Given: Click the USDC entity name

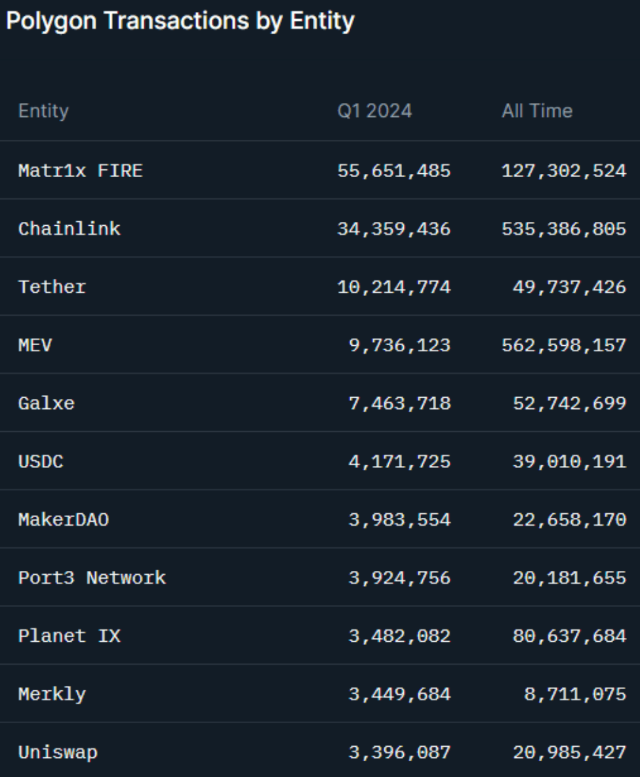Looking at the screenshot, I should 41,461.
